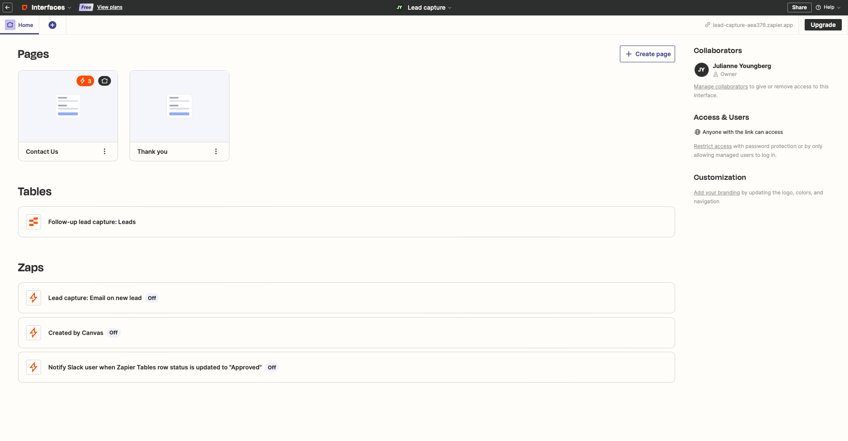
Task: Open the Lead capture project dropdown
Action: [x=429, y=8]
